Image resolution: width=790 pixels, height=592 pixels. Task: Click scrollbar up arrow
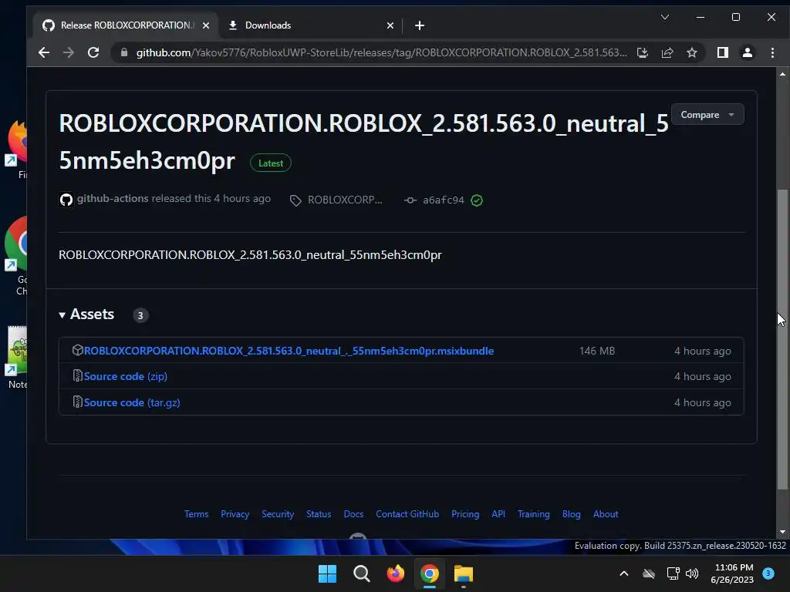point(782,75)
